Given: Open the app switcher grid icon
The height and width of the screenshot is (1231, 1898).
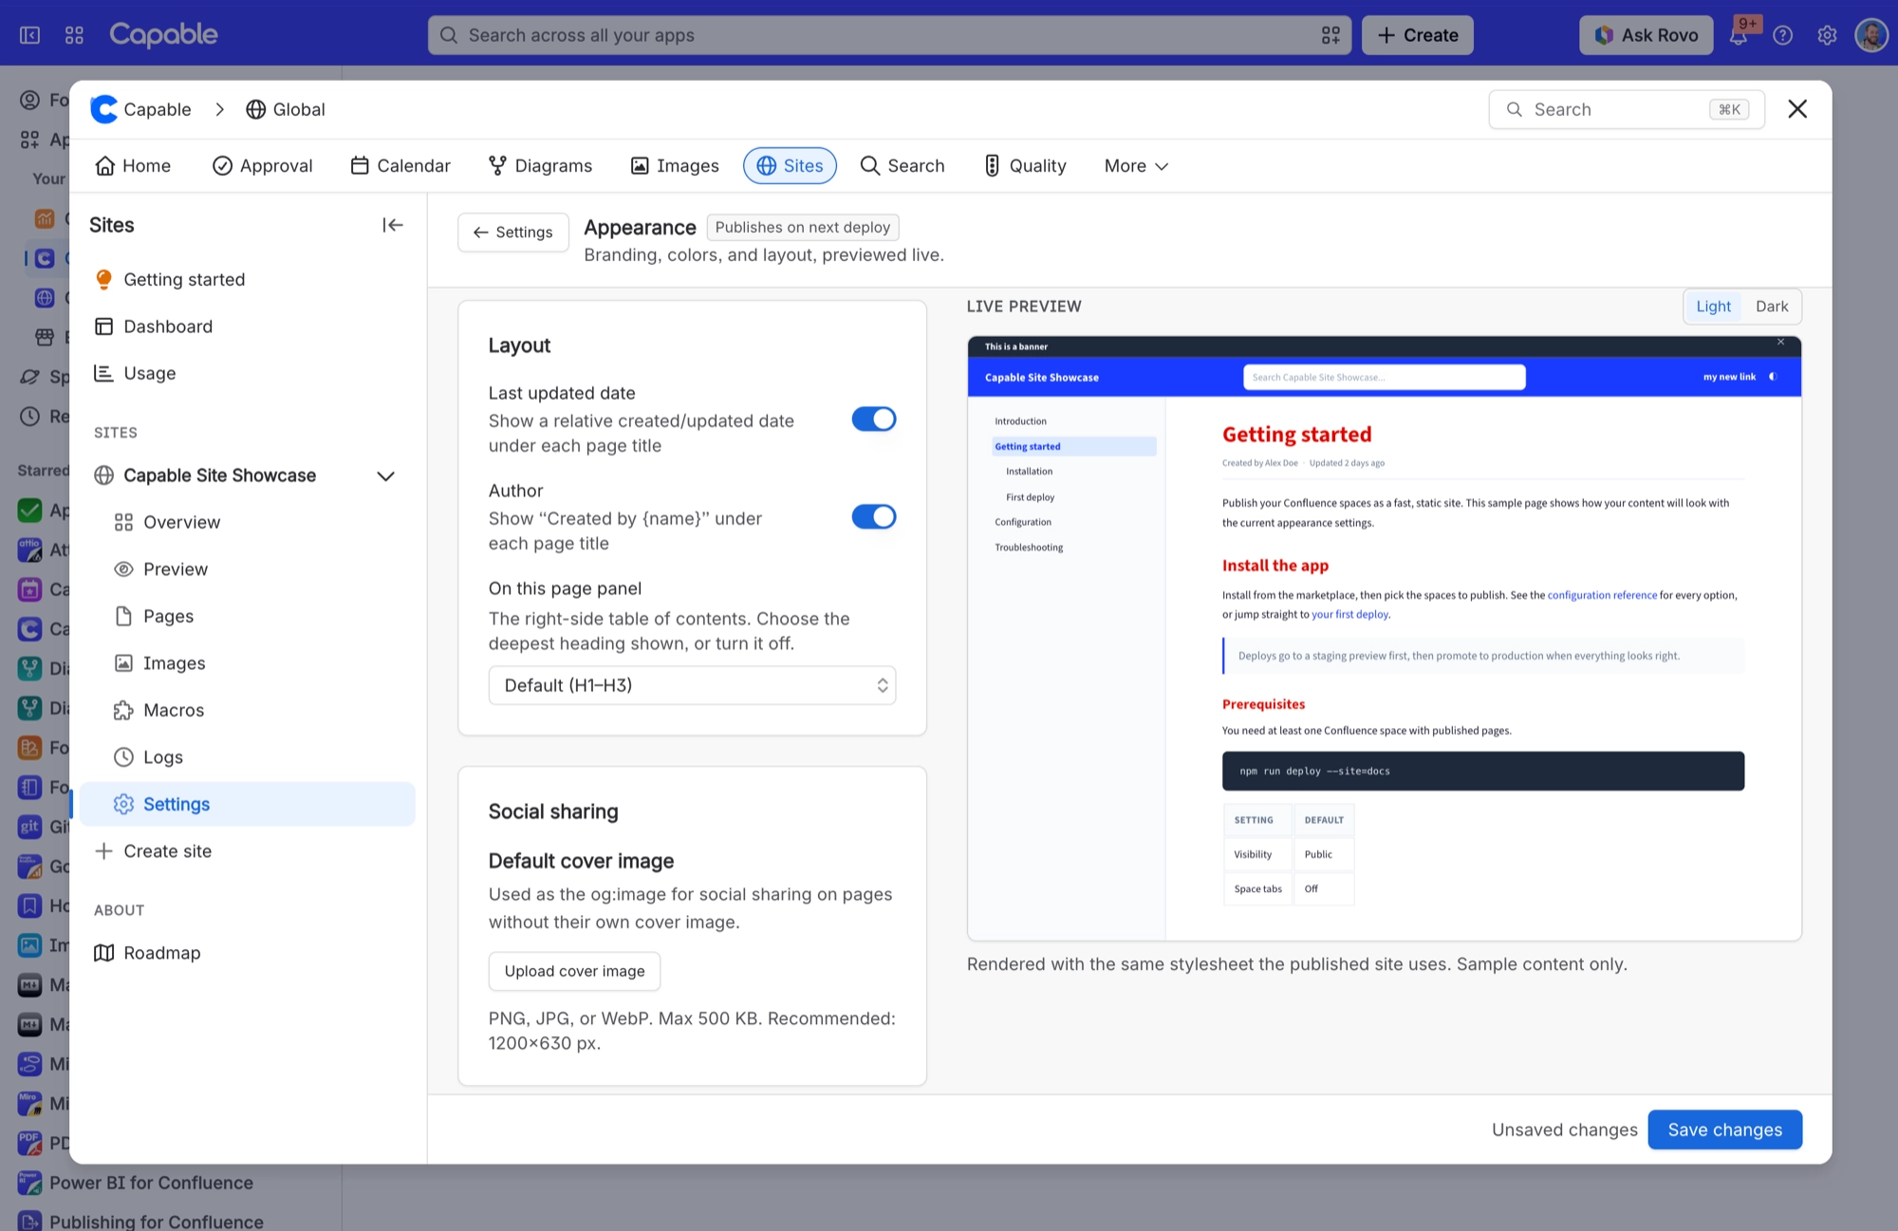Looking at the screenshot, I should (74, 35).
